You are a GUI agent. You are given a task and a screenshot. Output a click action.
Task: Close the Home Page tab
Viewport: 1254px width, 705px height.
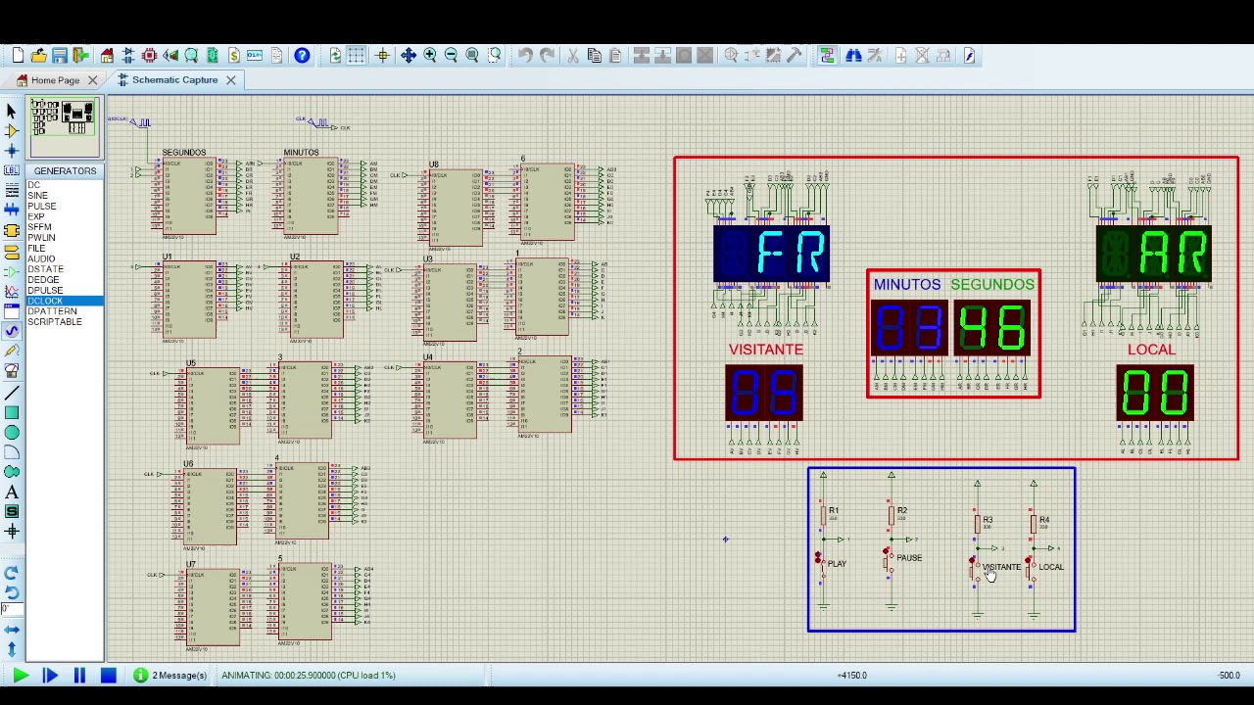(x=92, y=80)
